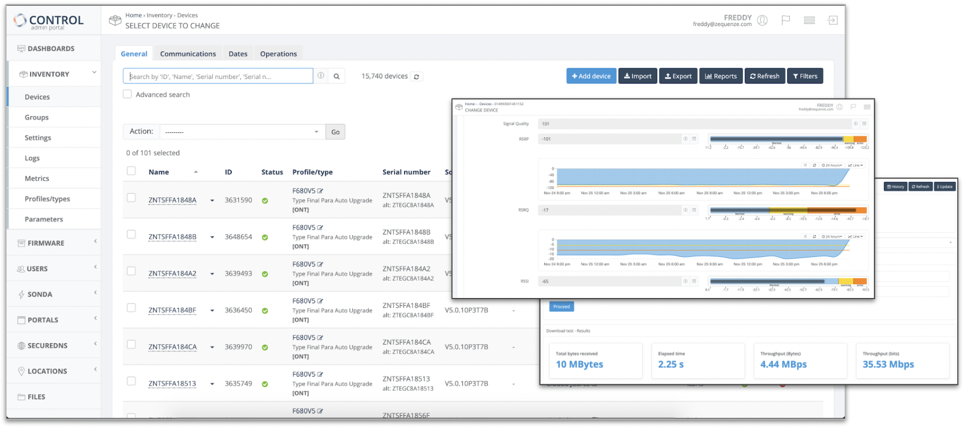This screenshot has height=427, width=965.
Task: Focus the device search input field
Action: [218, 76]
